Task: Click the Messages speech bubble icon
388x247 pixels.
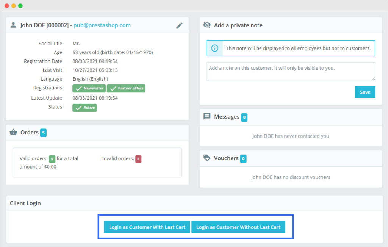Action: click(x=207, y=117)
